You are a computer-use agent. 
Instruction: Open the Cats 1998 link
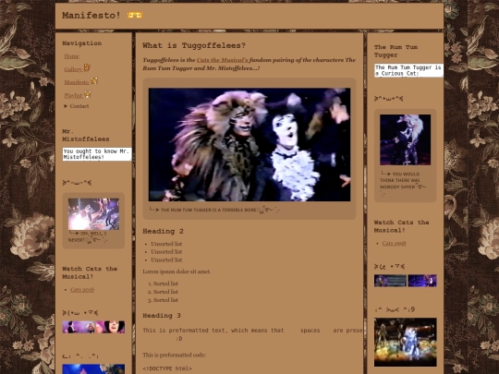pos(394,243)
